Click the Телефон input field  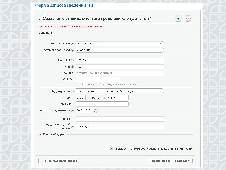(120, 119)
